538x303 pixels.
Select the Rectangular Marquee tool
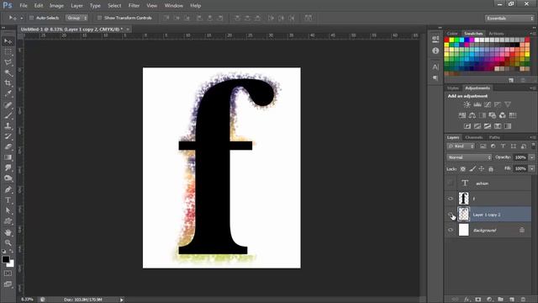tap(8, 52)
